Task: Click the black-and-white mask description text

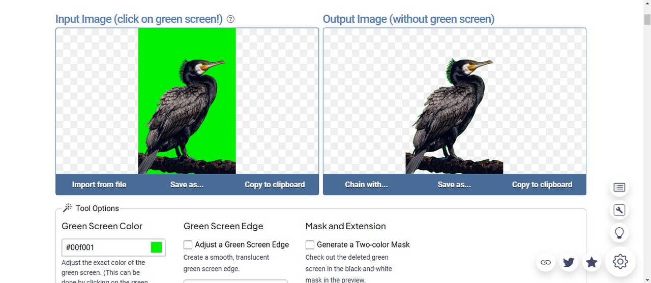Action: click(x=349, y=268)
